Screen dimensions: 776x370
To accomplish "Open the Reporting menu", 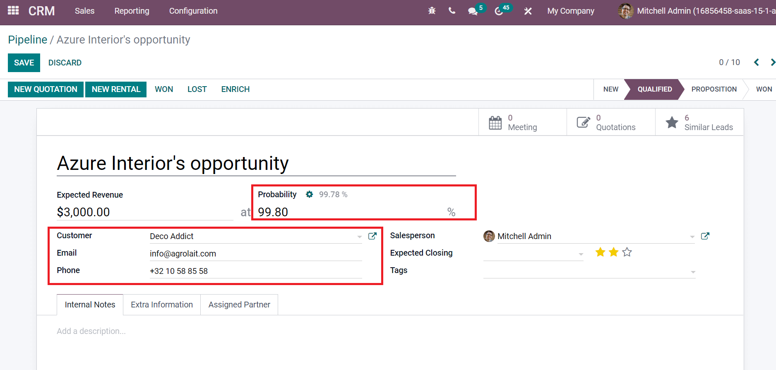I will 132,11.
